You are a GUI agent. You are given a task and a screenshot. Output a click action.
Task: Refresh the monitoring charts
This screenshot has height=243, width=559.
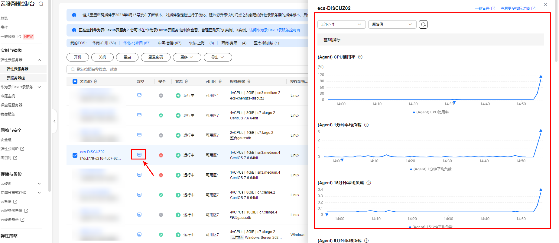[423, 24]
